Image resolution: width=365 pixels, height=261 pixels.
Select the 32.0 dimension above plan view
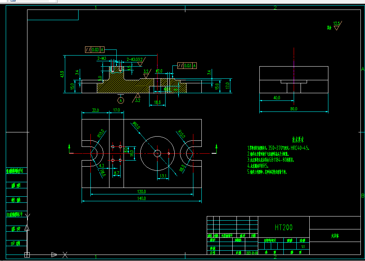click(x=95, y=110)
